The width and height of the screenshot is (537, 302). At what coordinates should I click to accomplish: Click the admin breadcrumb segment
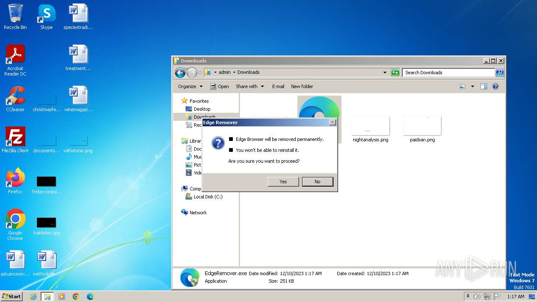[x=224, y=72]
